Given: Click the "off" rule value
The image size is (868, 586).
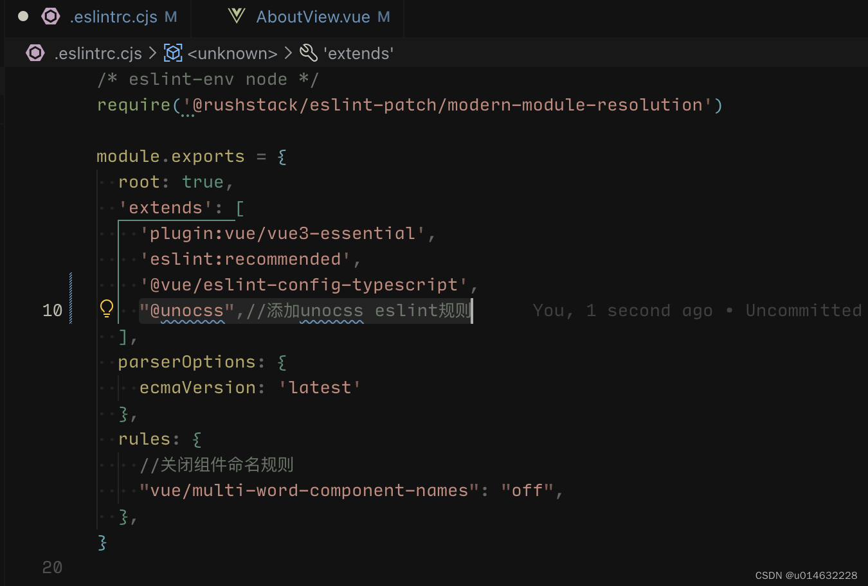Looking at the screenshot, I should pyautogui.click(x=527, y=490).
